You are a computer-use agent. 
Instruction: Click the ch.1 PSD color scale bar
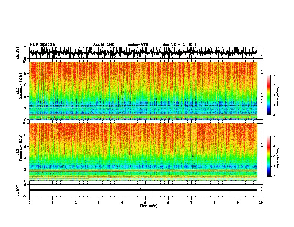pos(268,95)
